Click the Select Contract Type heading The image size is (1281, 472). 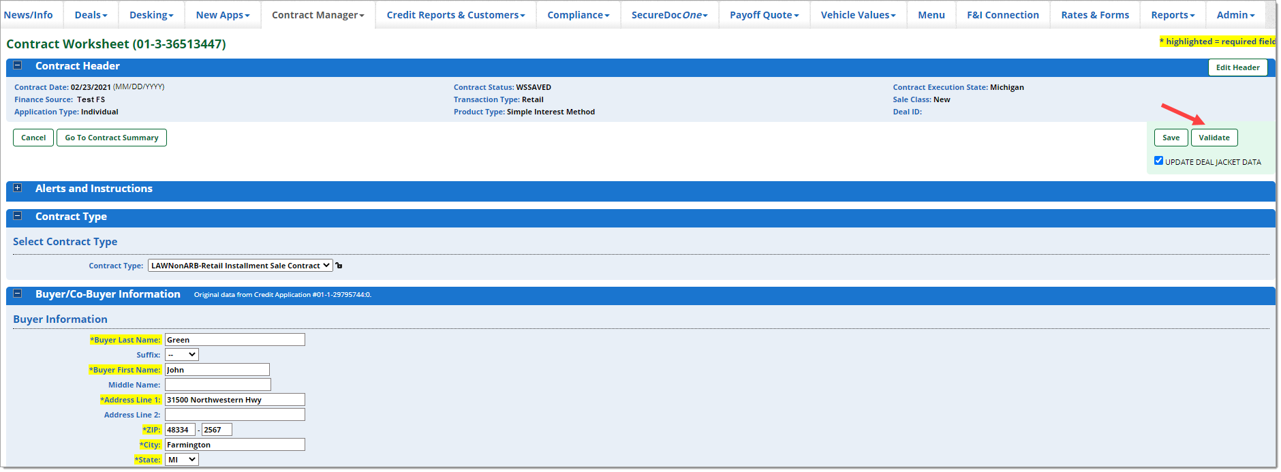pyautogui.click(x=65, y=242)
